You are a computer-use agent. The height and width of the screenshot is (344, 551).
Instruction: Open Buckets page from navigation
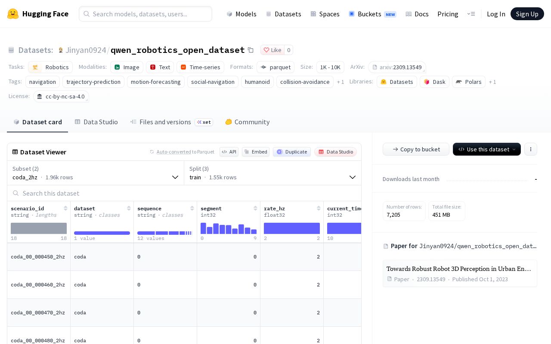(x=372, y=14)
